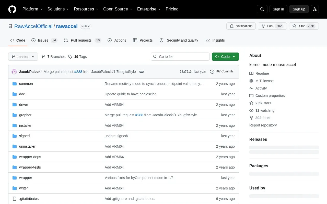Open the appearance settings icon button

(x=315, y=9)
